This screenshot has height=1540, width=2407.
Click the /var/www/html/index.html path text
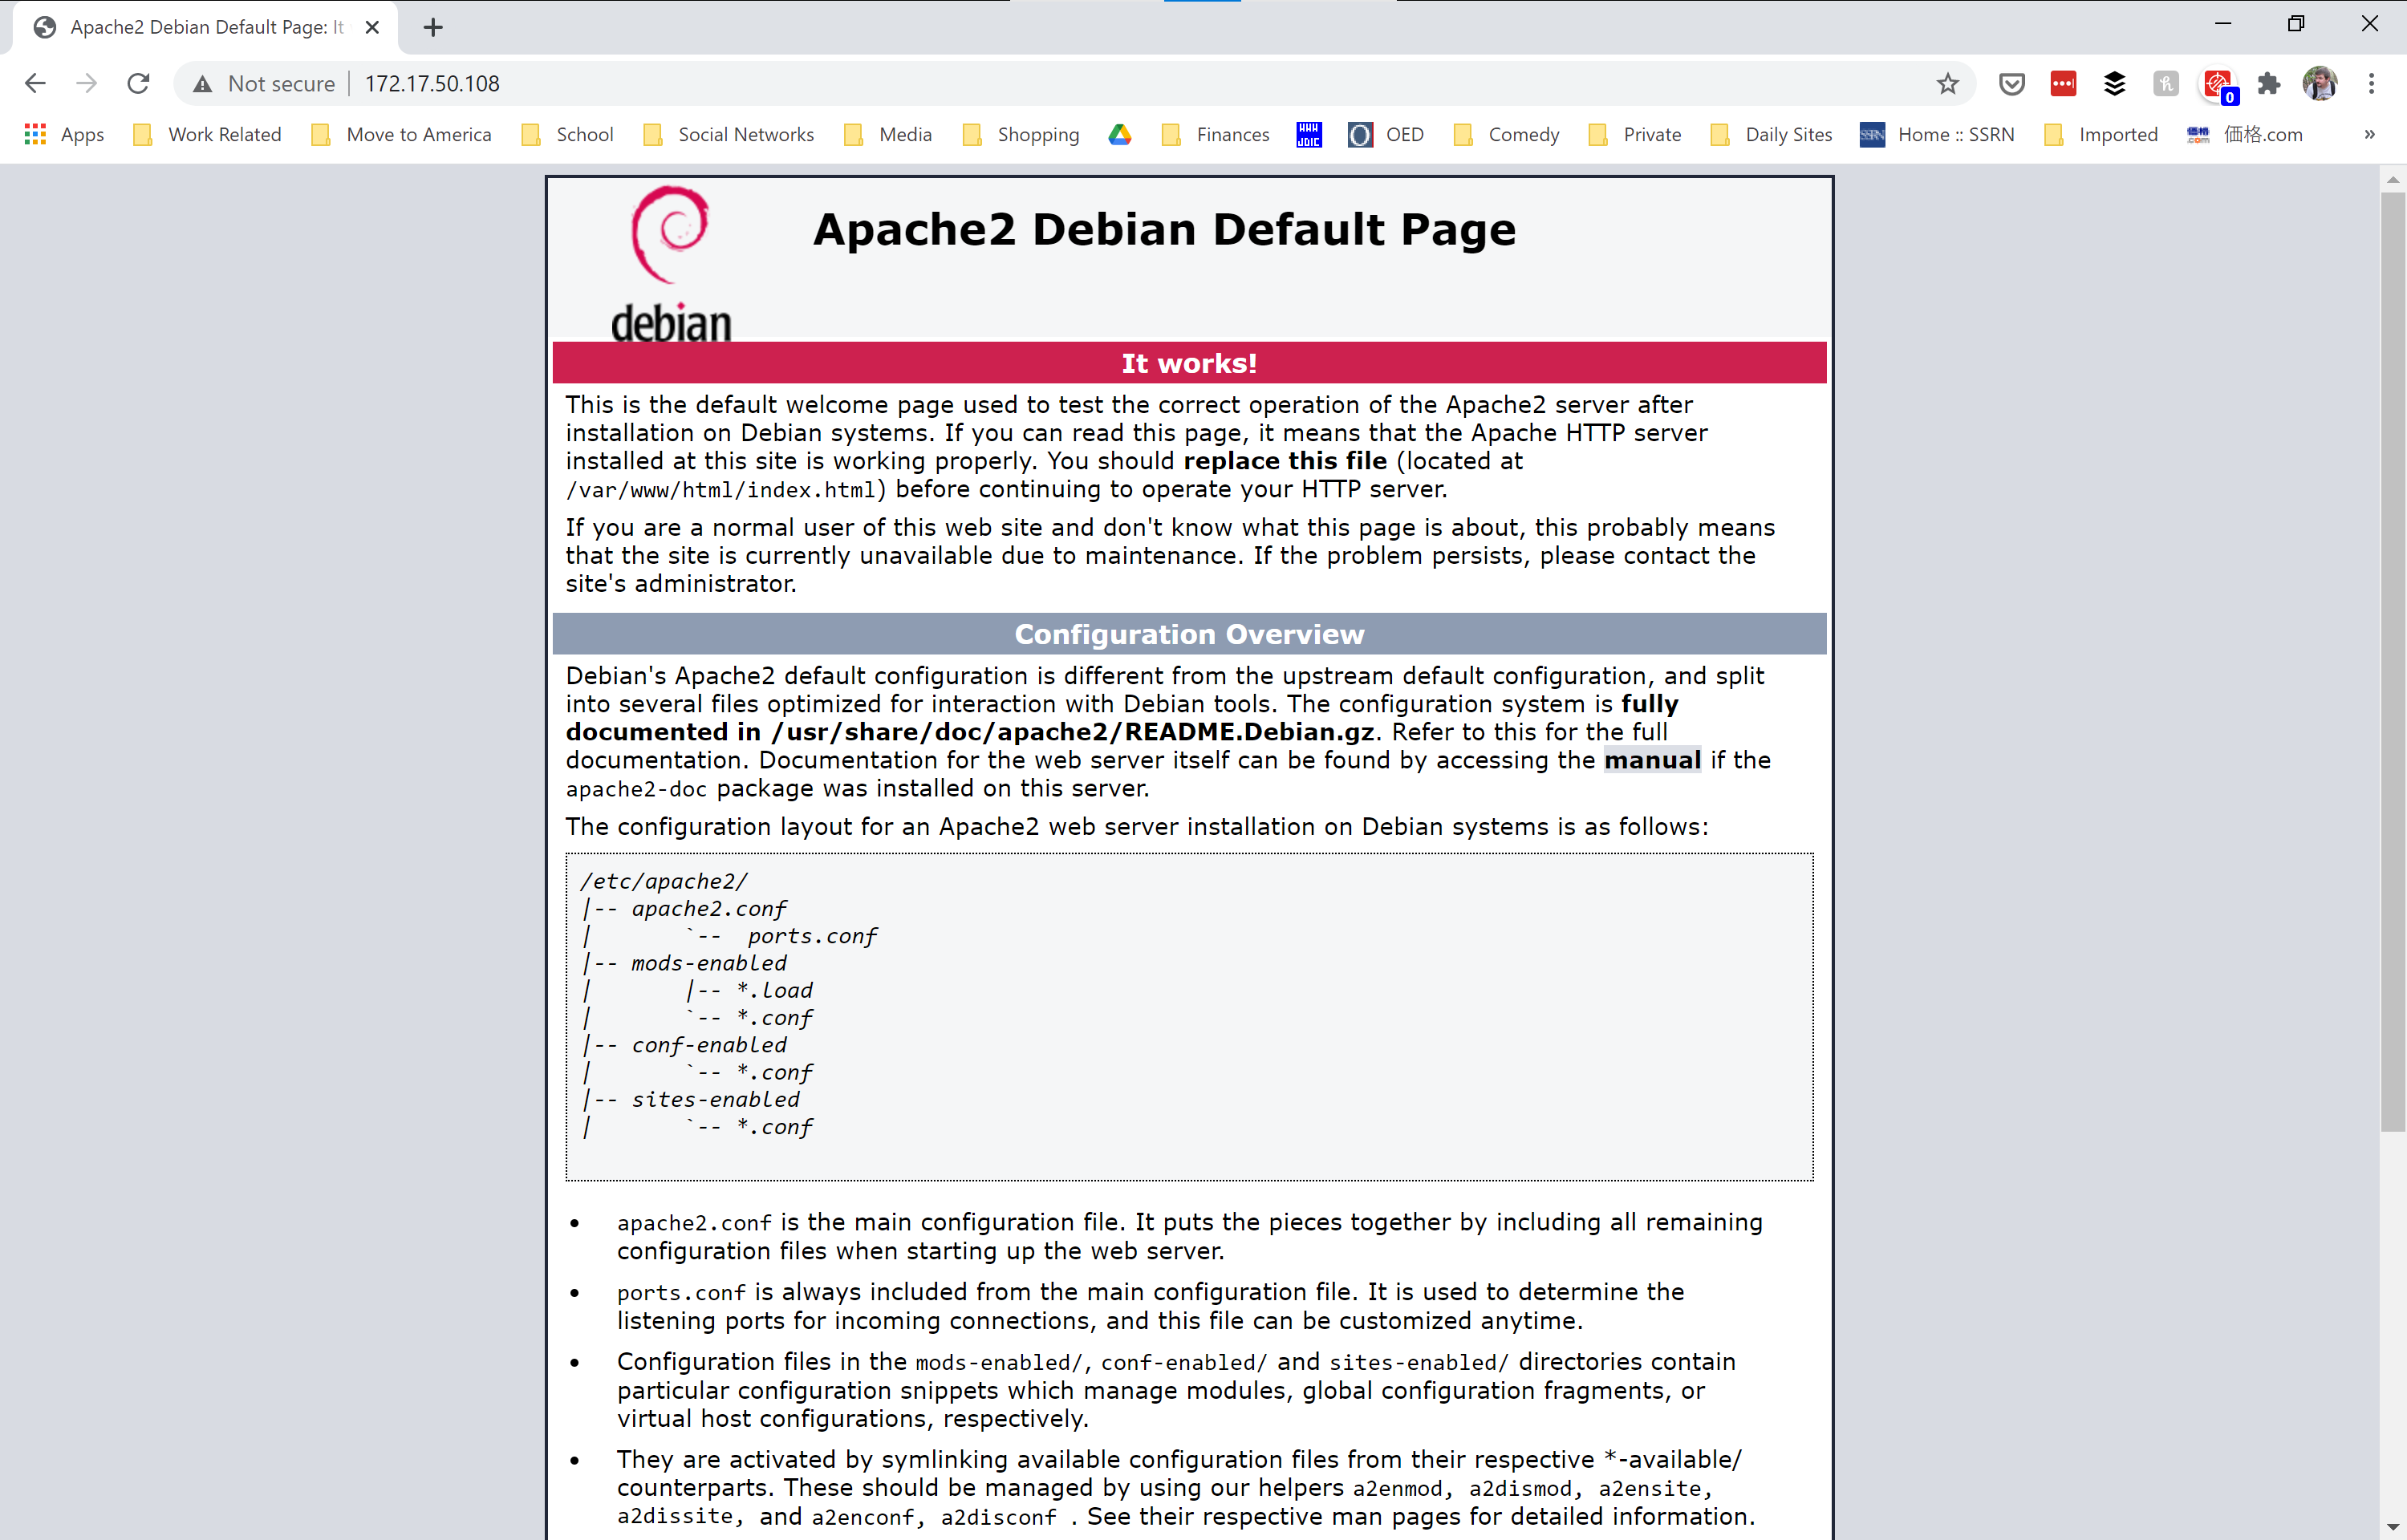point(720,490)
